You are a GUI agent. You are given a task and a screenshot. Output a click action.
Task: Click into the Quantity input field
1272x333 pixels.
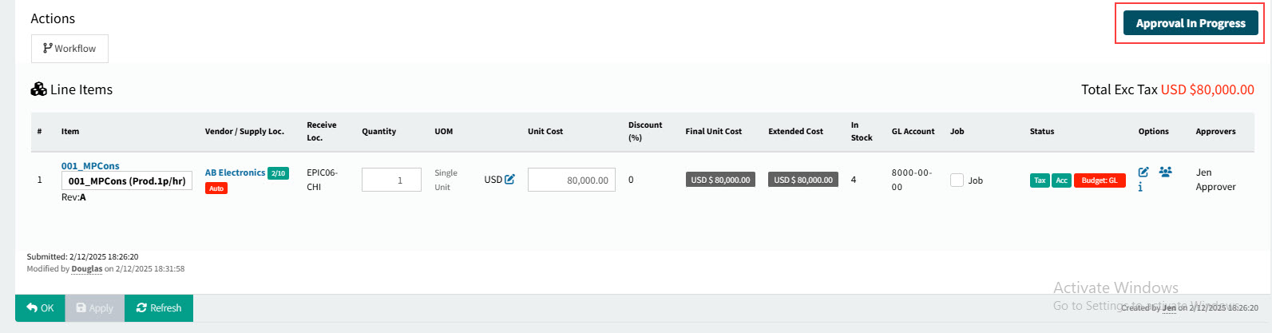(x=391, y=180)
